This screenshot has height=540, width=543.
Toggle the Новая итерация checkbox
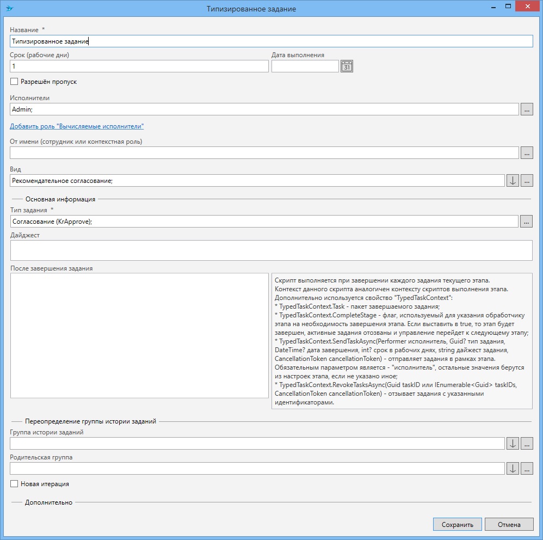[14, 484]
